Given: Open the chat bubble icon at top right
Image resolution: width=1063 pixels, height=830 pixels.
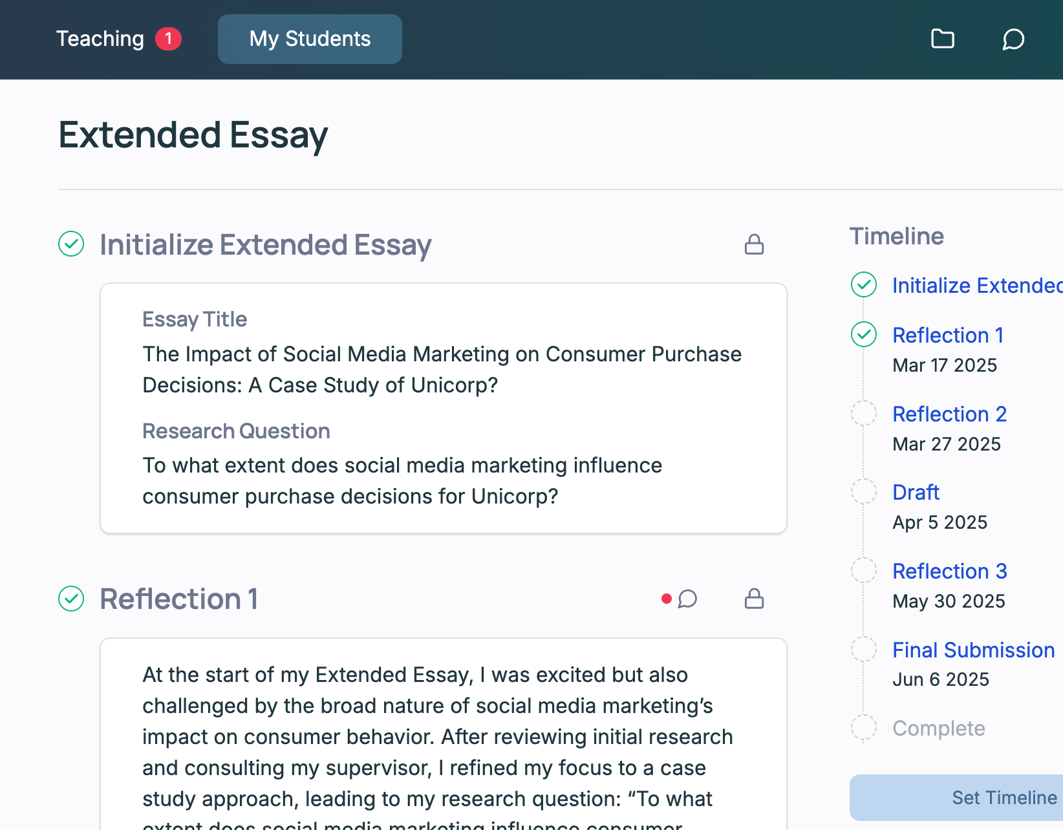Looking at the screenshot, I should tap(1013, 39).
